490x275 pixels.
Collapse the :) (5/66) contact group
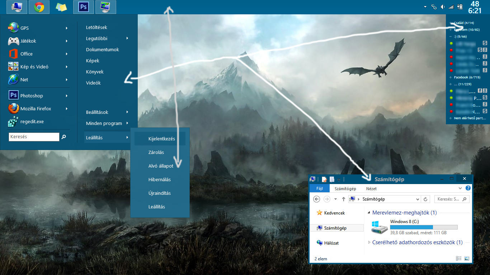pyautogui.click(x=451, y=37)
